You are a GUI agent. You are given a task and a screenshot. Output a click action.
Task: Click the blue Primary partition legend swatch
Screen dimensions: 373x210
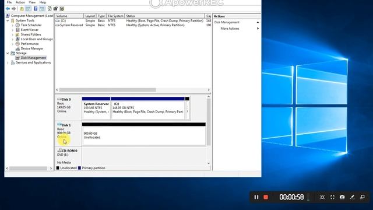(x=79, y=168)
